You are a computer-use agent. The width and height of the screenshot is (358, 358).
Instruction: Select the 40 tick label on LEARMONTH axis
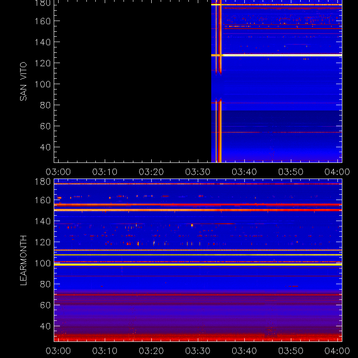(x=45, y=326)
